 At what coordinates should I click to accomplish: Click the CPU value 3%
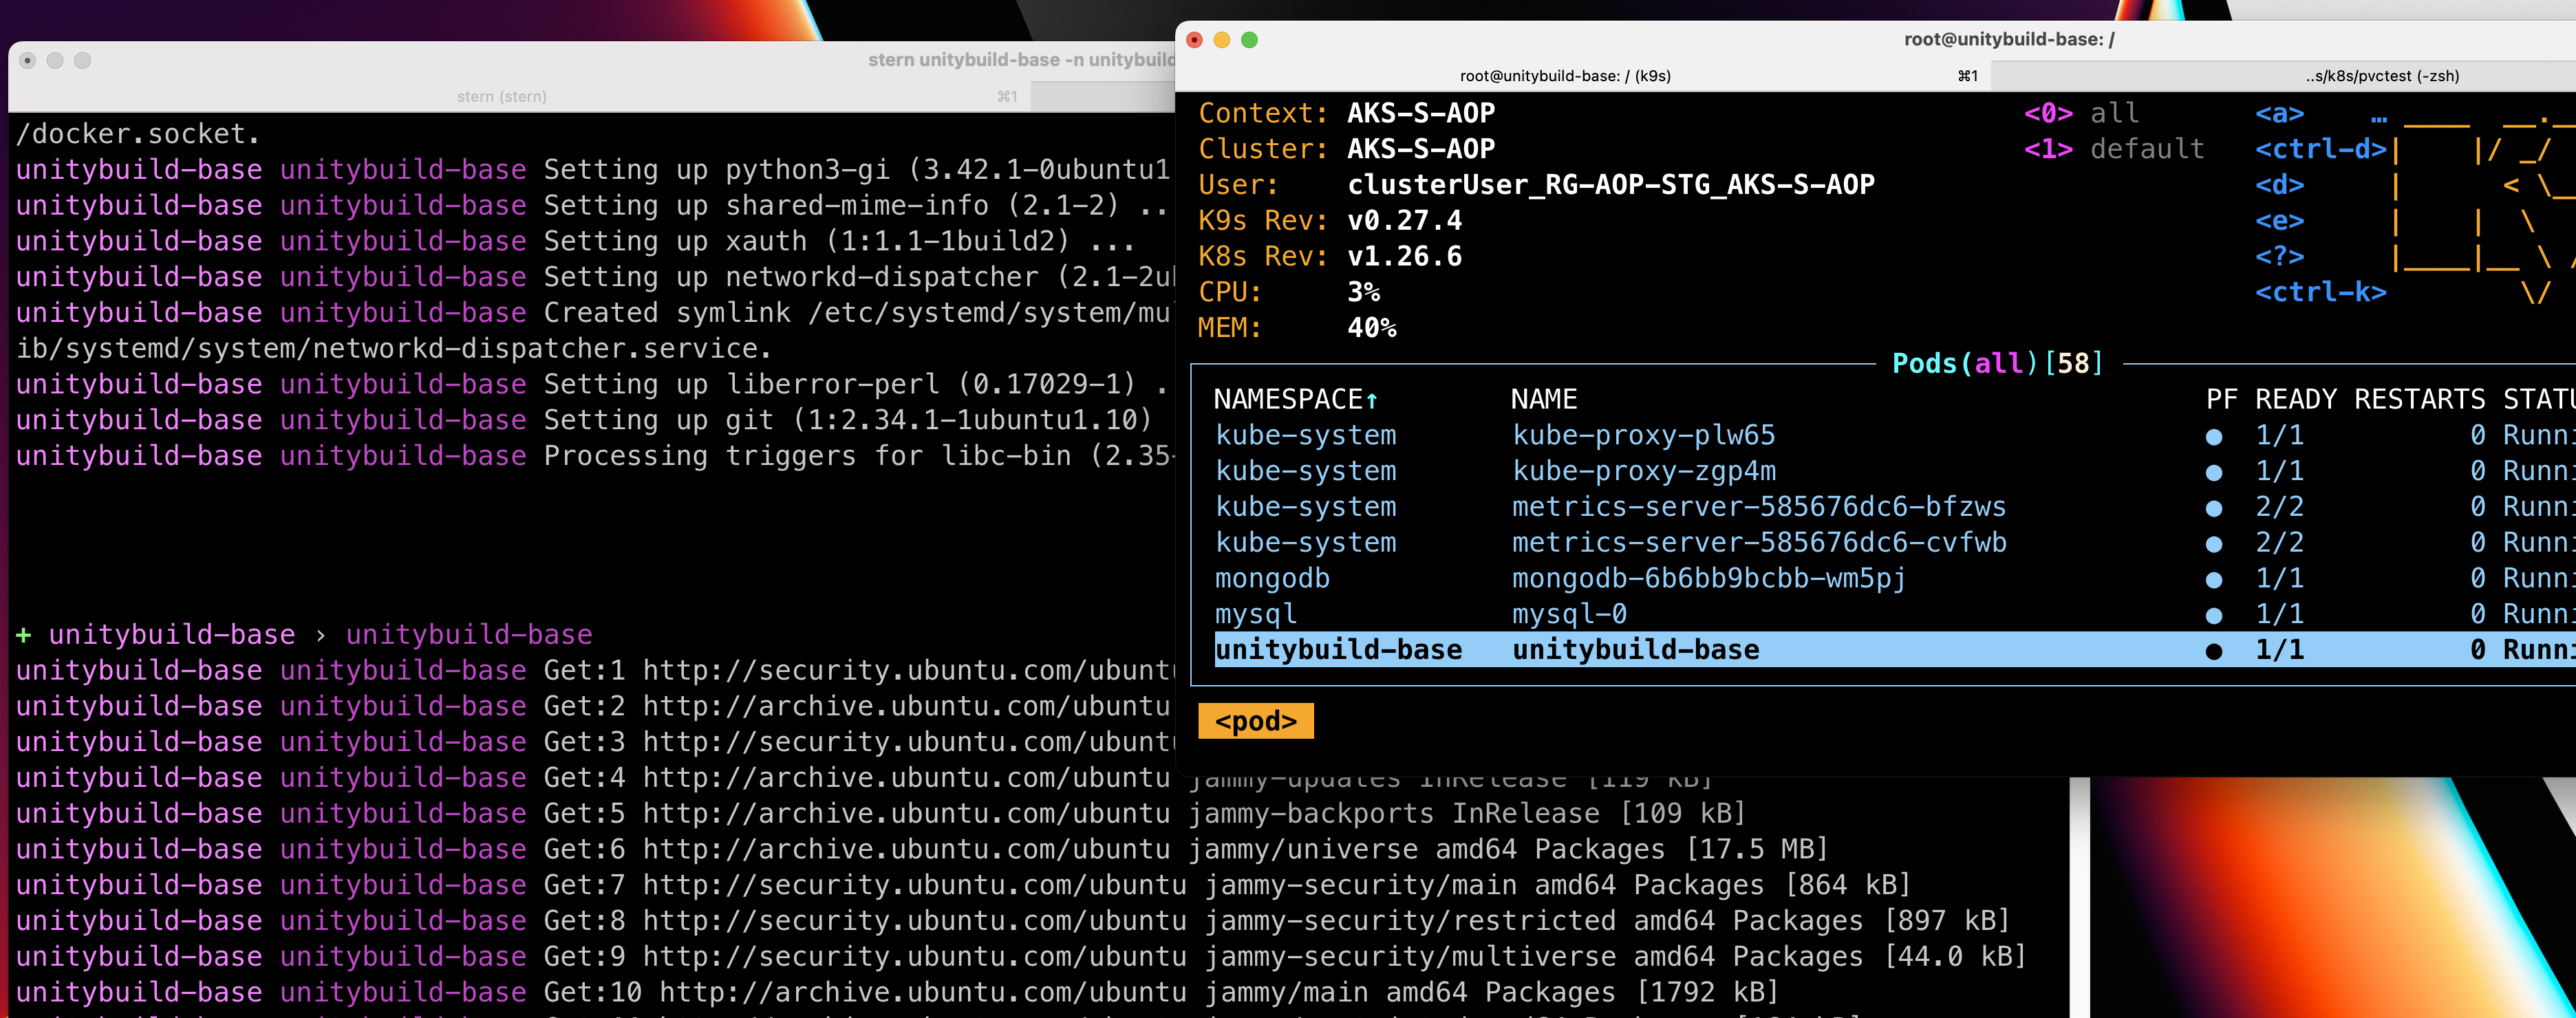coord(1363,292)
